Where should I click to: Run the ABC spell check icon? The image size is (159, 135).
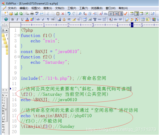point(37,14)
